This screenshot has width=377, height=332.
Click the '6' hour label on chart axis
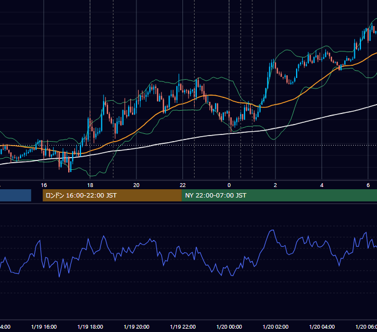pos(368,185)
